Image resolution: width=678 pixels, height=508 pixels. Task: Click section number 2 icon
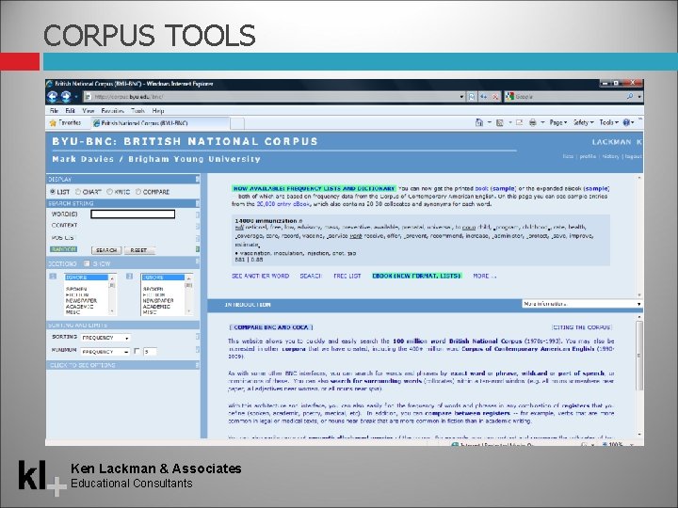click(129, 277)
